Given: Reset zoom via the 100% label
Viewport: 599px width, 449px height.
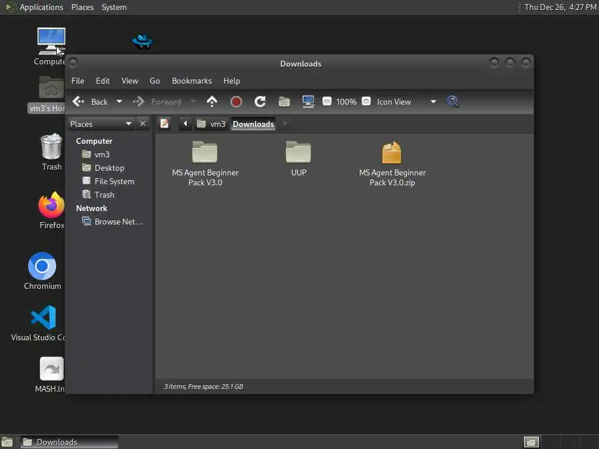Looking at the screenshot, I should click(x=346, y=102).
